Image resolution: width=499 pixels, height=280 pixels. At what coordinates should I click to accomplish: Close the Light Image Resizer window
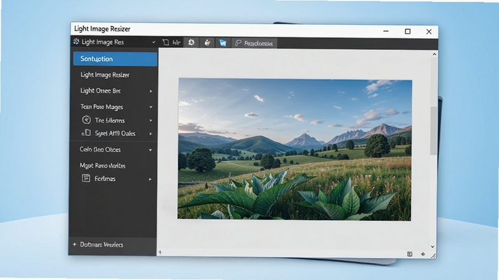[429, 32]
